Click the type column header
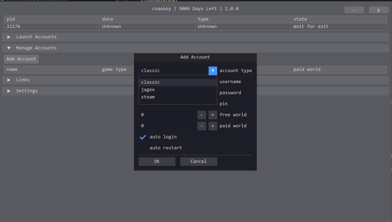Screen dimensions: 392x222 pyautogui.click(x=243, y=19)
